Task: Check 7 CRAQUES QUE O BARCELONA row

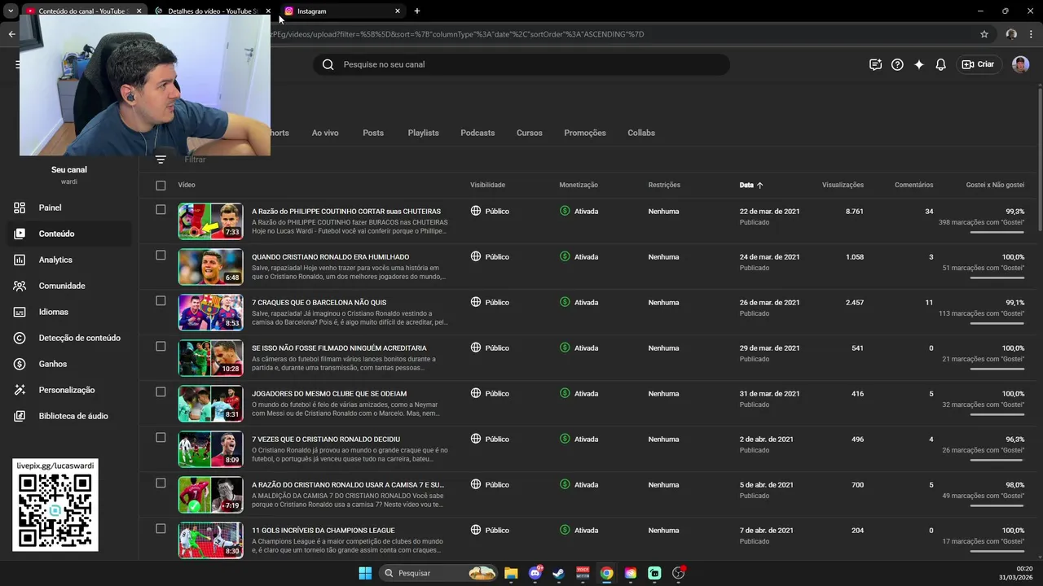Action: click(x=161, y=301)
